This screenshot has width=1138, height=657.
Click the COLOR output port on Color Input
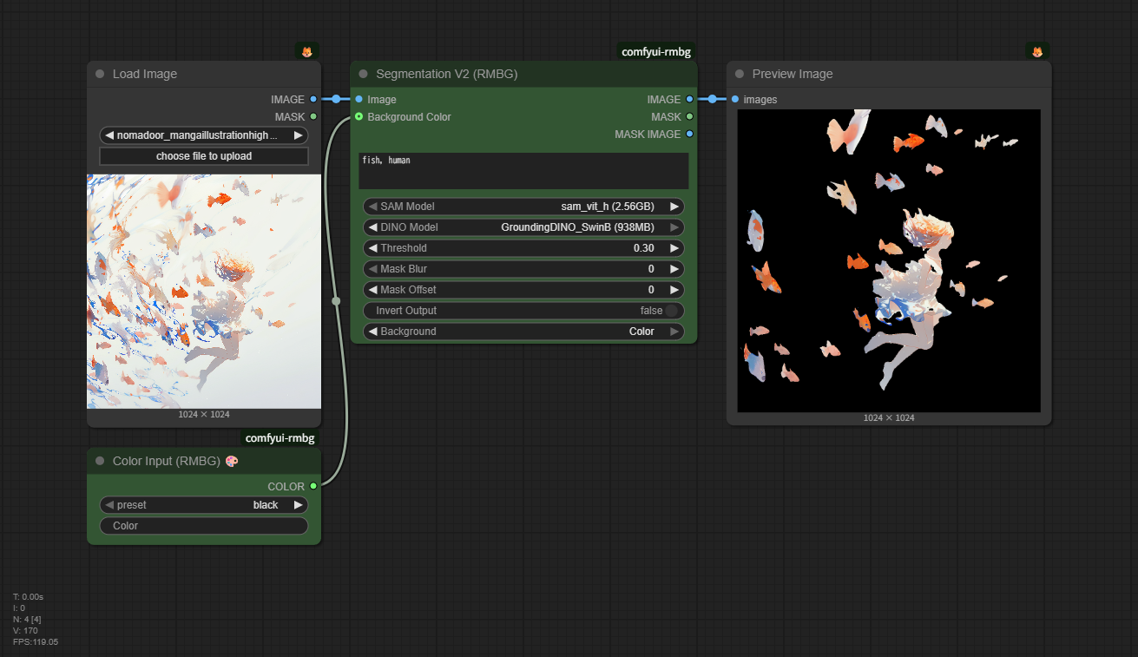(313, 486)
